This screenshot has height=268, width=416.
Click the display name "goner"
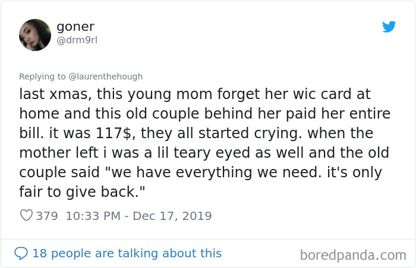tap(75, 27)
